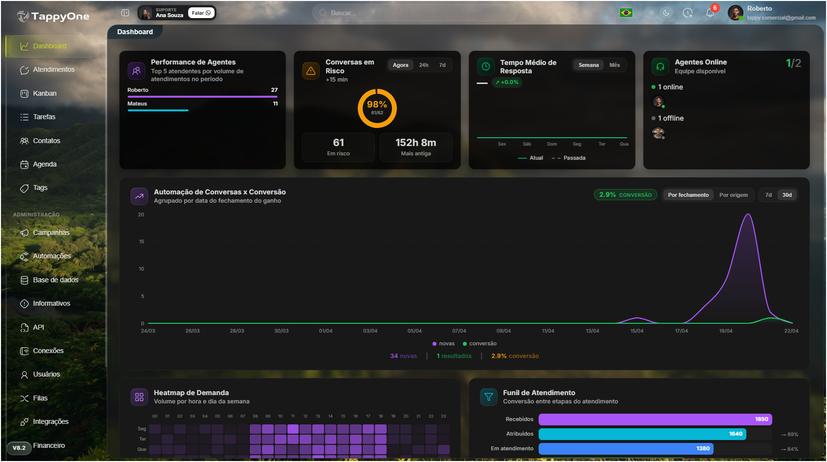Open Kanban from the sidebar
The width and height of the screenshot is (827, 462).
coord(44,93)
